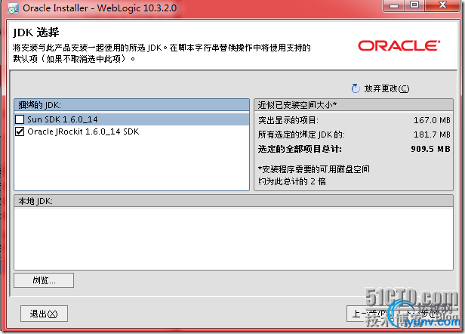Check the Sun SDK 1.6.0_14 checkbox

click(x=20, y=119)
